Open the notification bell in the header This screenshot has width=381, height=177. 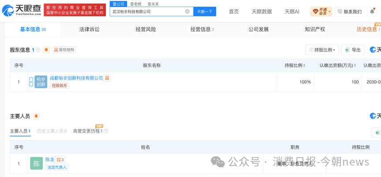point(372,11)
